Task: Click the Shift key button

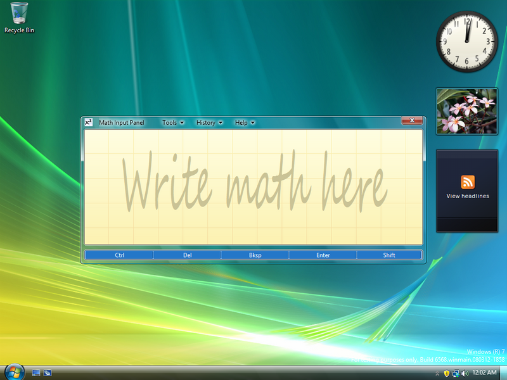Action: tap(389, 255)
